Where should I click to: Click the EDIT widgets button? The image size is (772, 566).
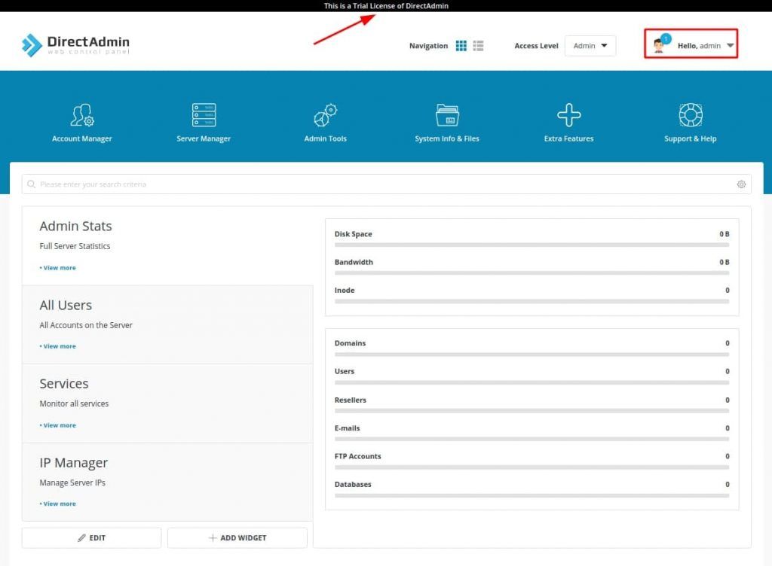pyautogui.click(x=91, y=538)
